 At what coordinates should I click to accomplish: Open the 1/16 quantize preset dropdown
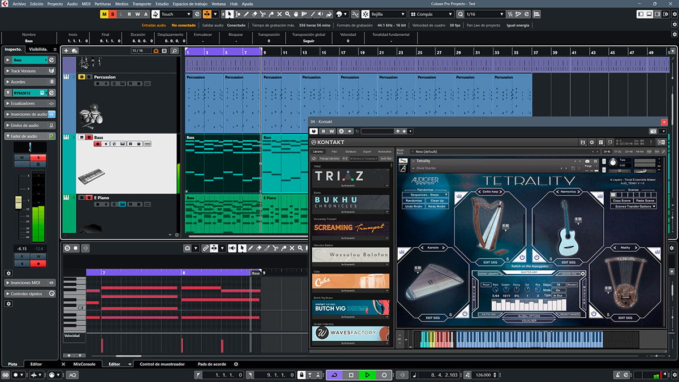coord(484,14)
